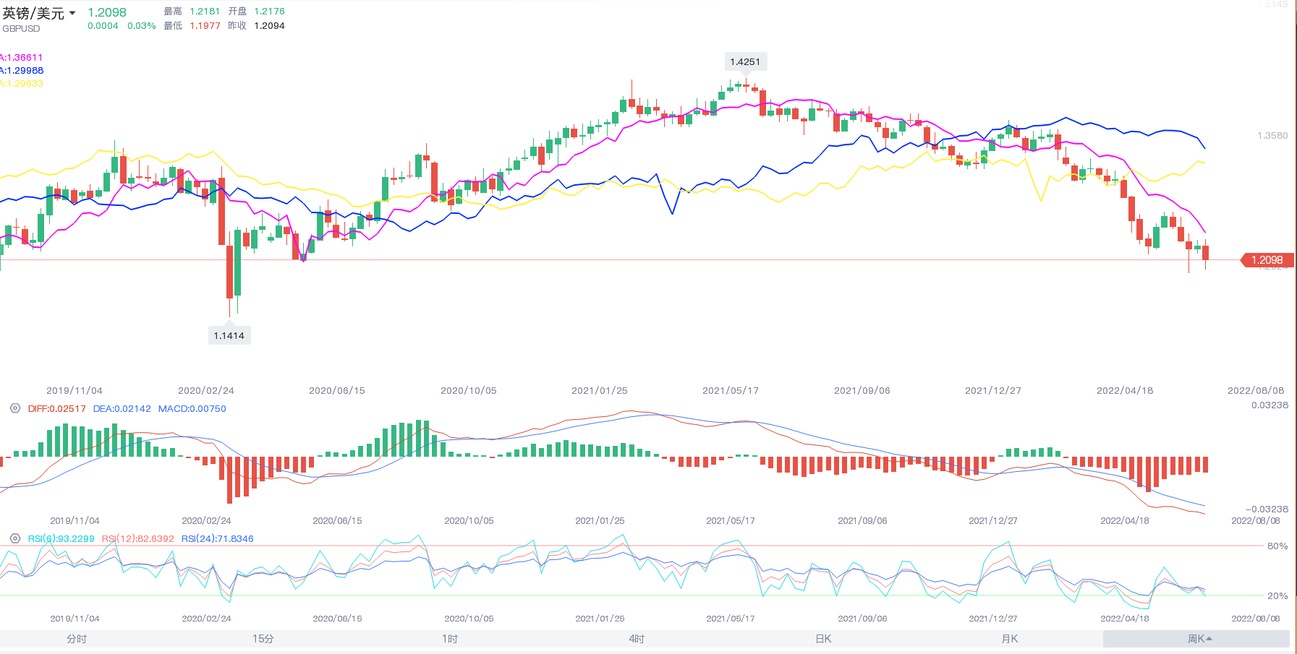Click the DEA:0.02142 indicator label

(x=122, y=408)
